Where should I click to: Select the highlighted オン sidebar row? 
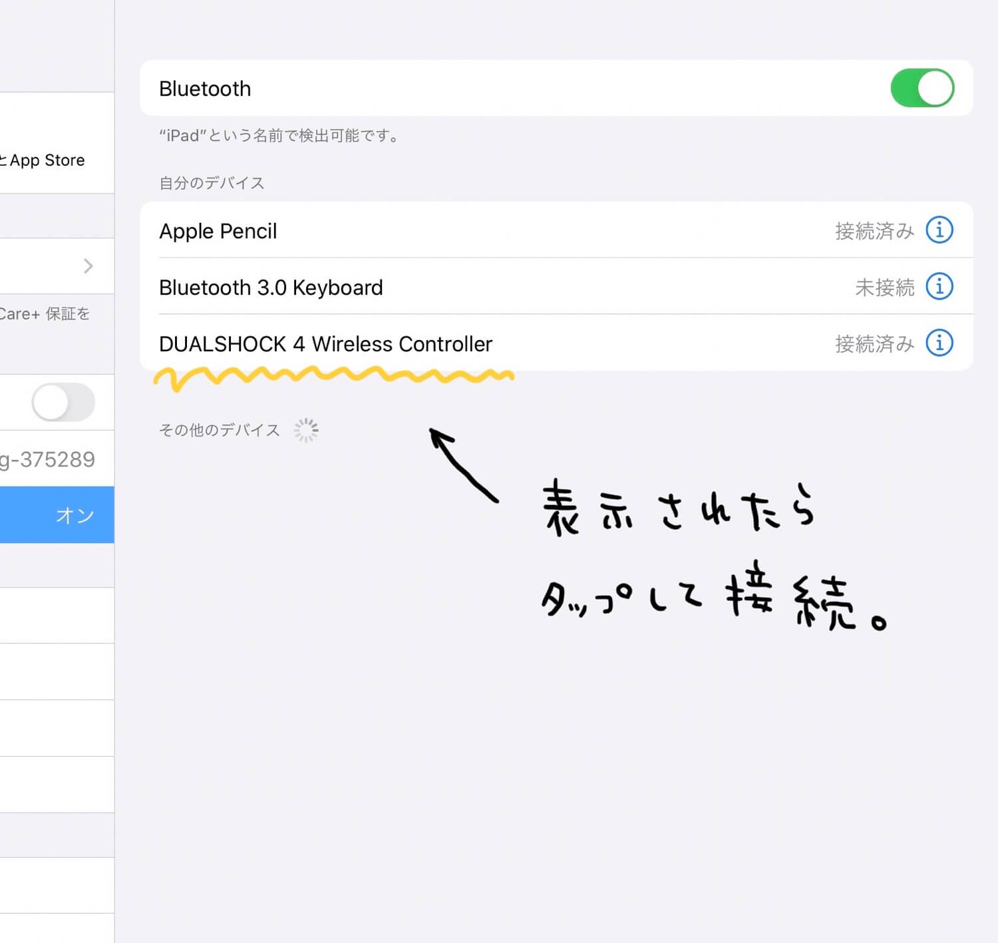tap(57, 515)
